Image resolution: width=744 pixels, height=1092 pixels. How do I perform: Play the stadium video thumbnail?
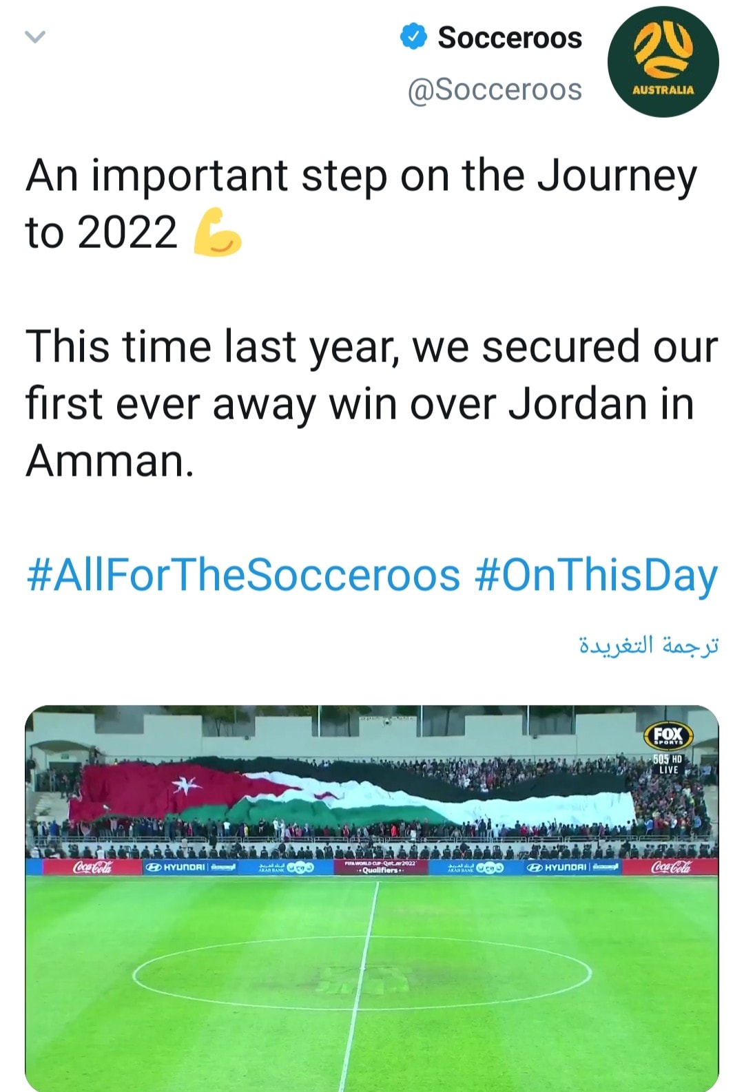point(372,898)
